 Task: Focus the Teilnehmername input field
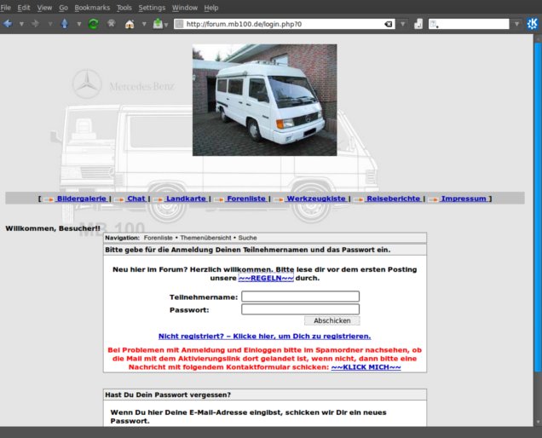[x=300, y=297]
